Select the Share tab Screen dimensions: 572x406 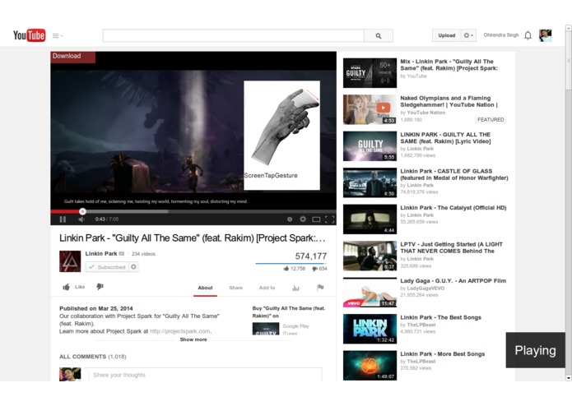pyautogui.click(x=235, y=288)
